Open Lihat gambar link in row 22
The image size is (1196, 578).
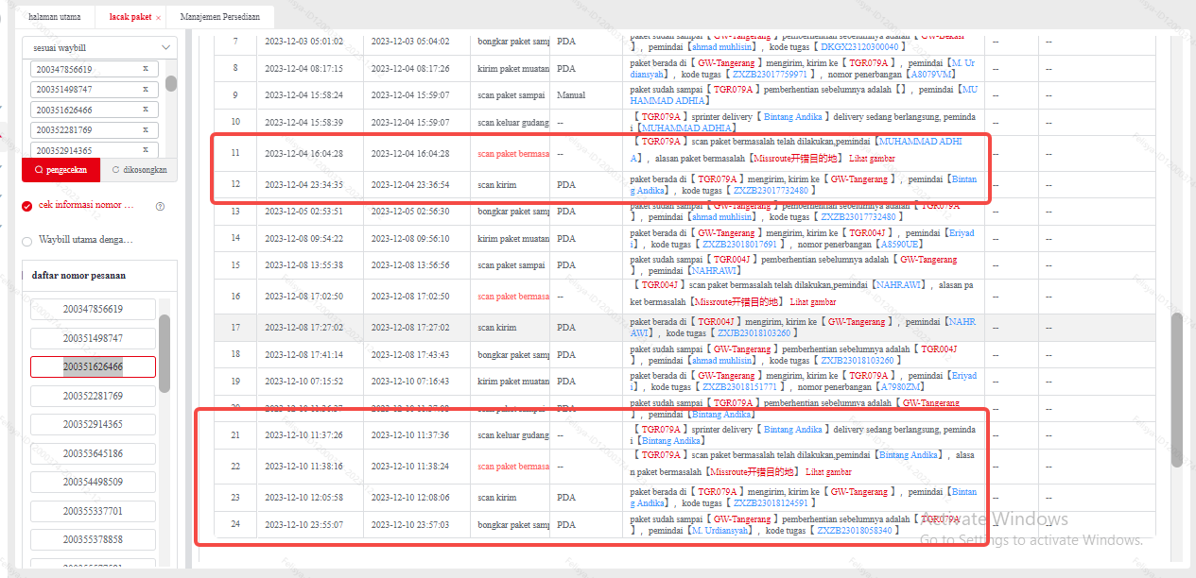click(x=828, y=472)
